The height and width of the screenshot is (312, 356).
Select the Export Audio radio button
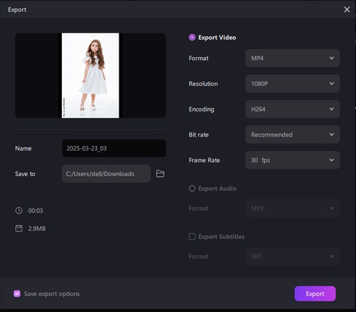[192, 189]
